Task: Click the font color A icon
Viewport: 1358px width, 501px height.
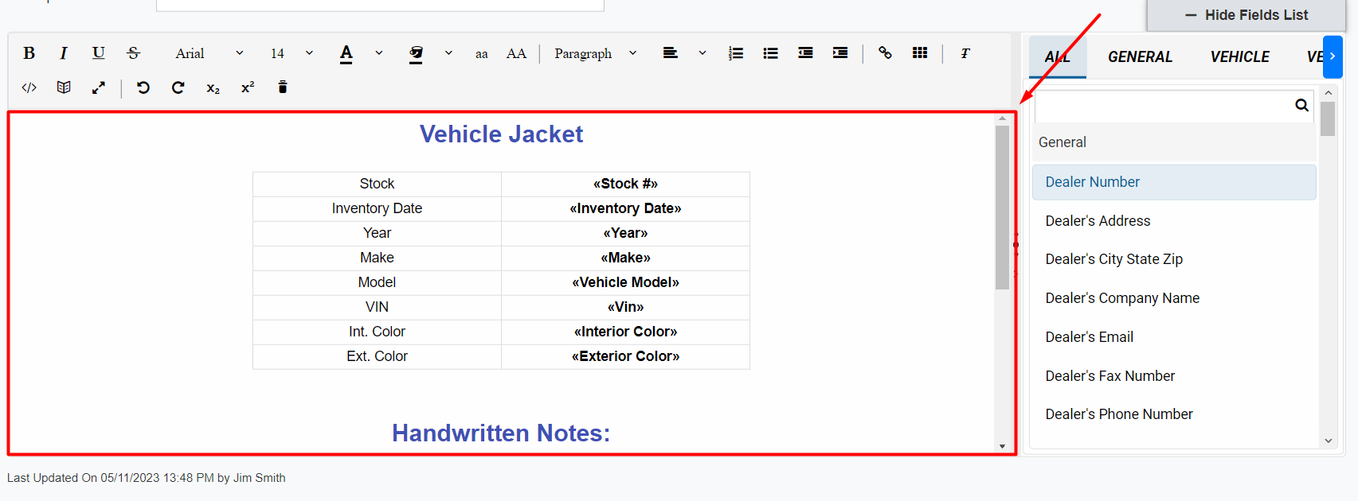Action: click(x=346, y=53)
